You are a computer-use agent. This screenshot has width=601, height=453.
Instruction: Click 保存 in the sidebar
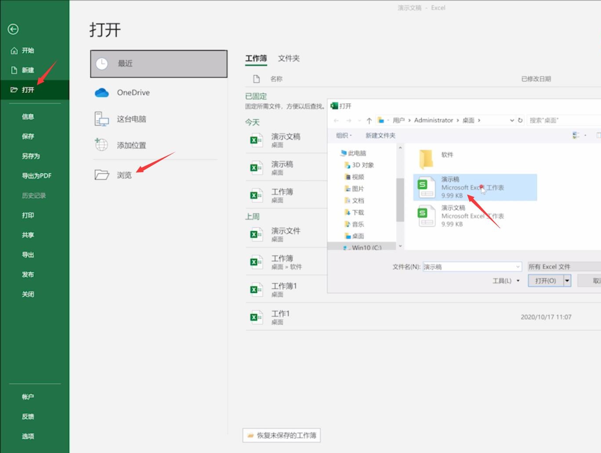point(28,136)
